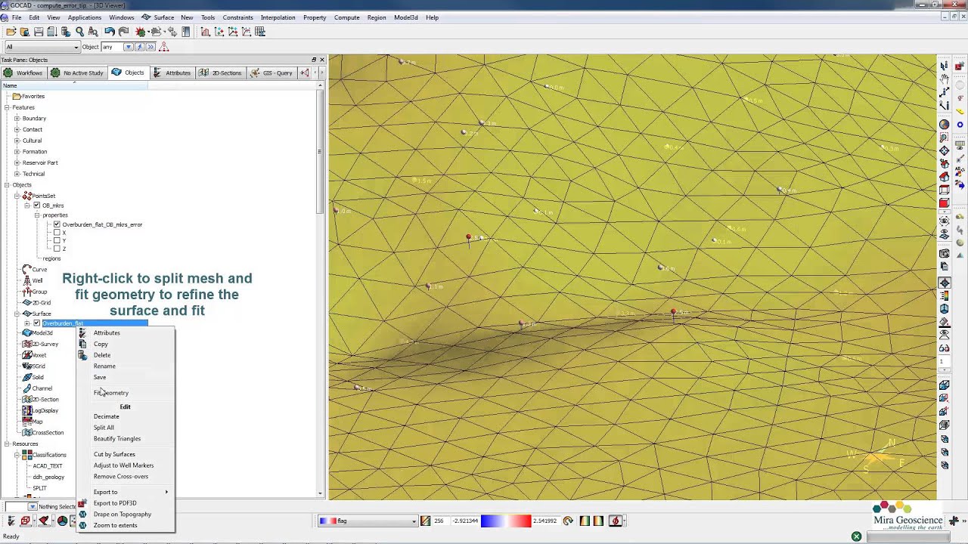
Task: Click the redo arrow icon
Action: [x=123, y=32]
